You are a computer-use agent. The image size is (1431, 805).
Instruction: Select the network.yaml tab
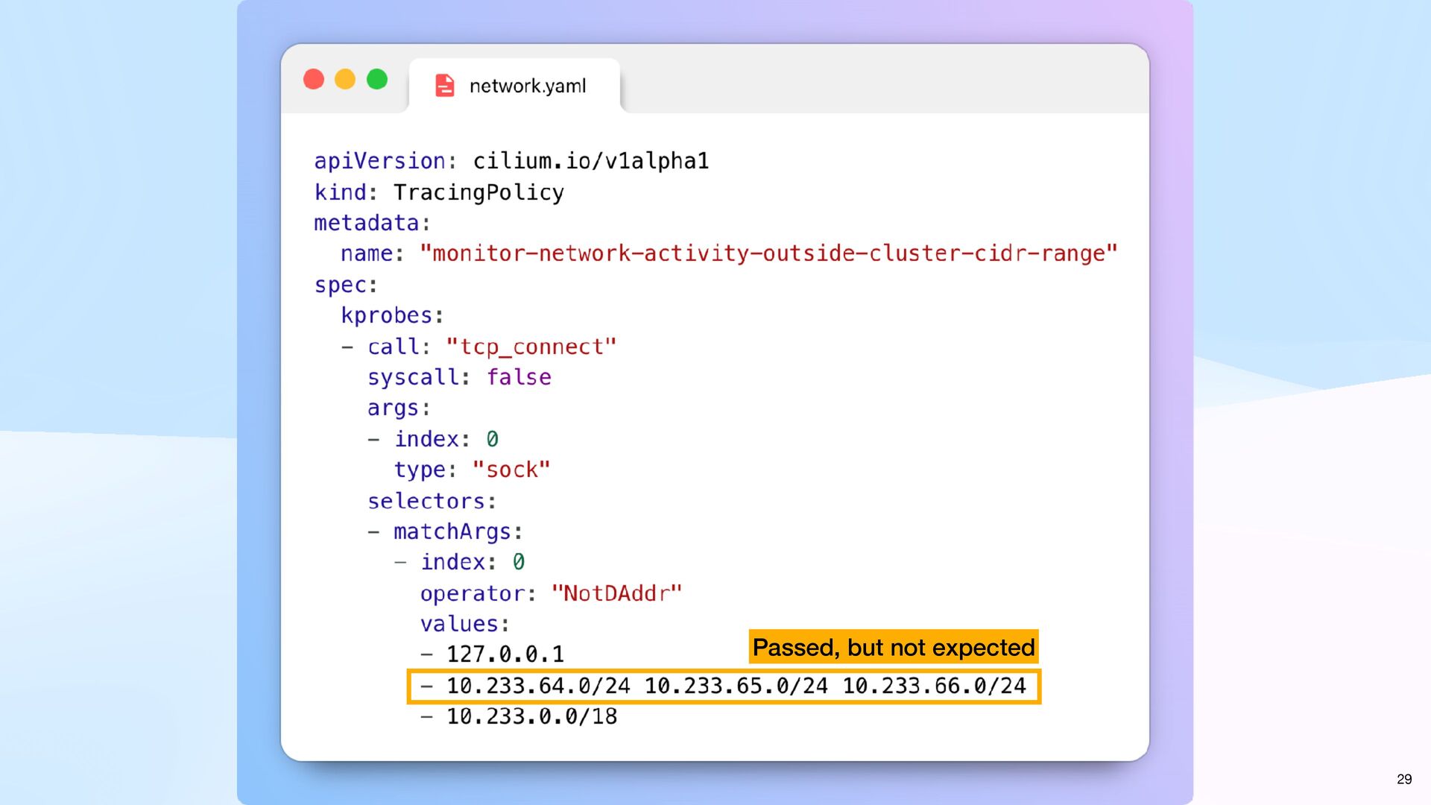527,86
